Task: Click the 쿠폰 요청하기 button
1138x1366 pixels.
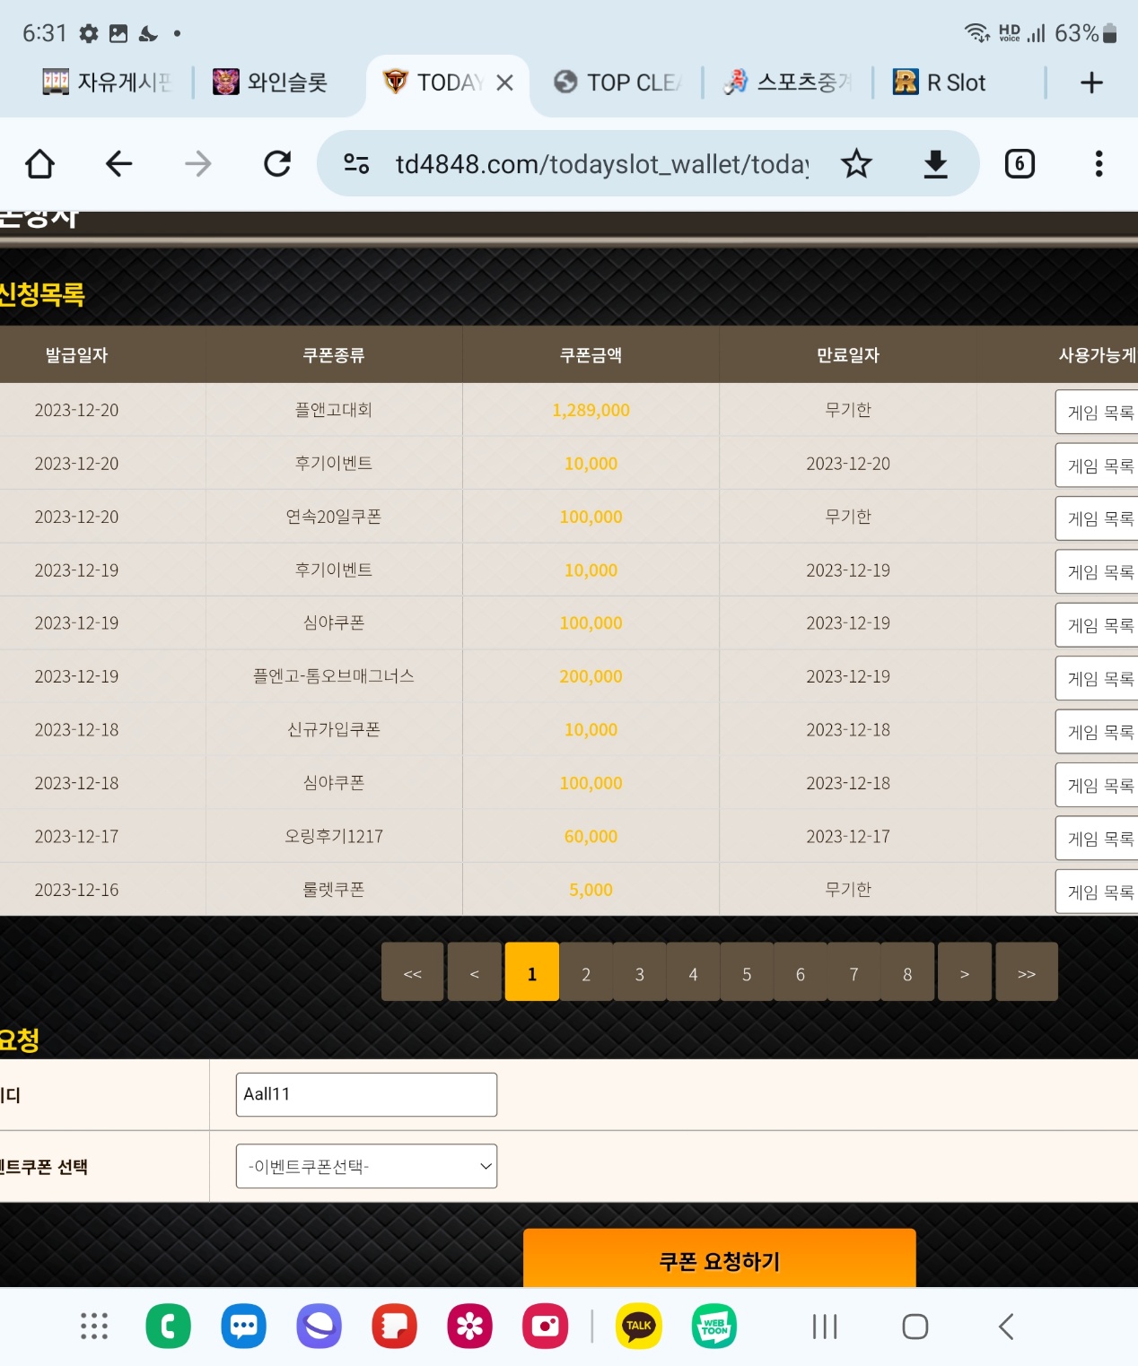Action: (x=719, y=1258)
